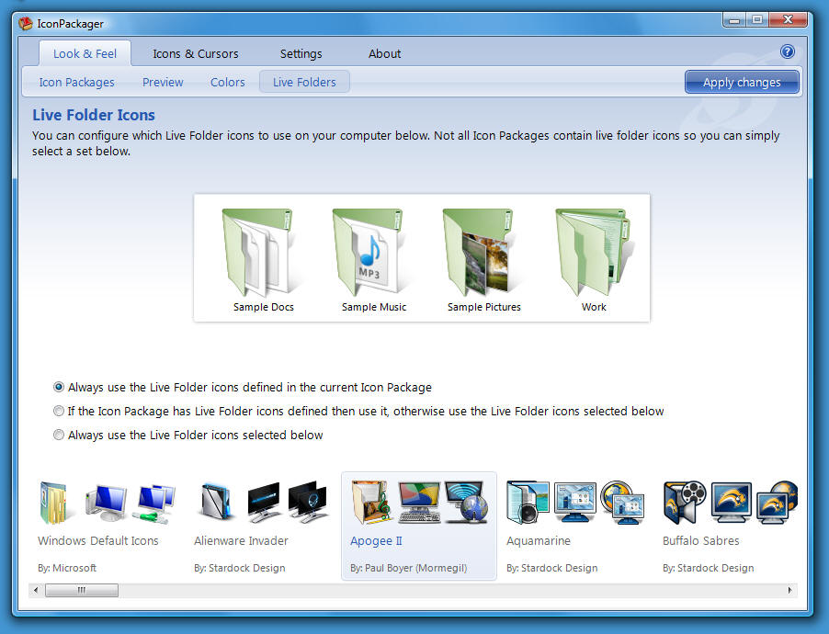The image size is (829, 634).
Task: Click the IconPackager app icon in title bar
Action: pos(26,24)
